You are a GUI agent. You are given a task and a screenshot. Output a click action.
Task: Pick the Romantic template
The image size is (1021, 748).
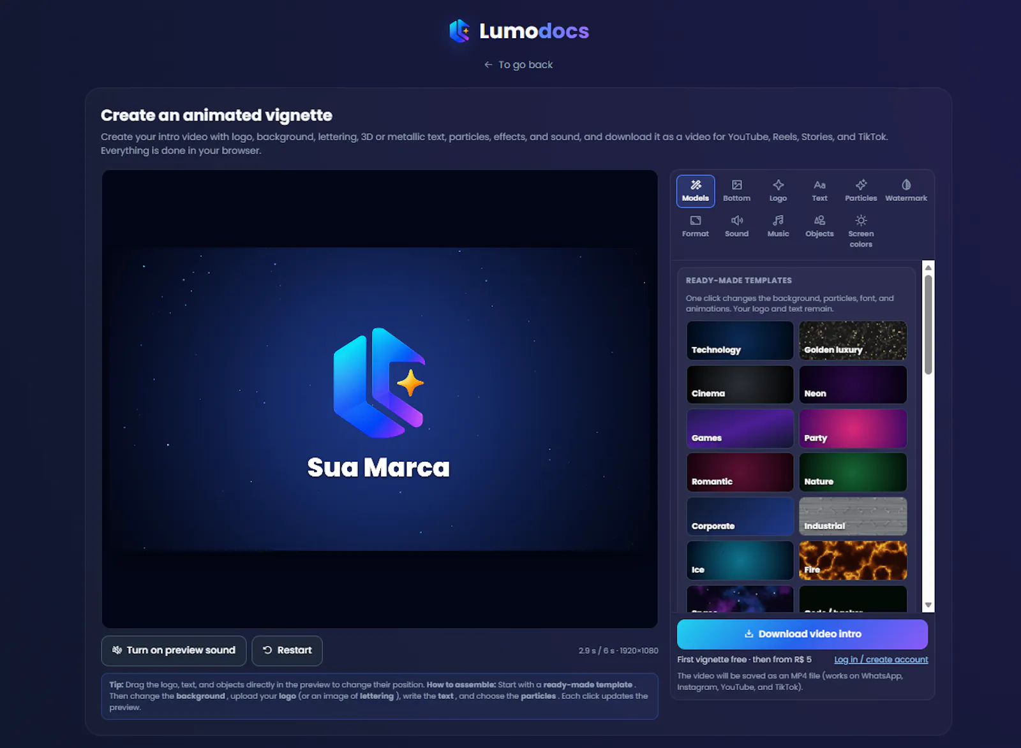tap(740, 473)
